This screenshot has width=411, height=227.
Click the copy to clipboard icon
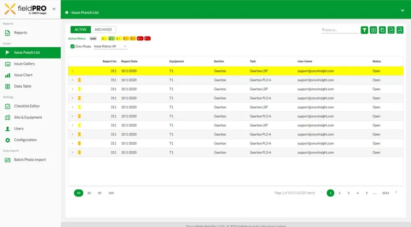(382, 30)
